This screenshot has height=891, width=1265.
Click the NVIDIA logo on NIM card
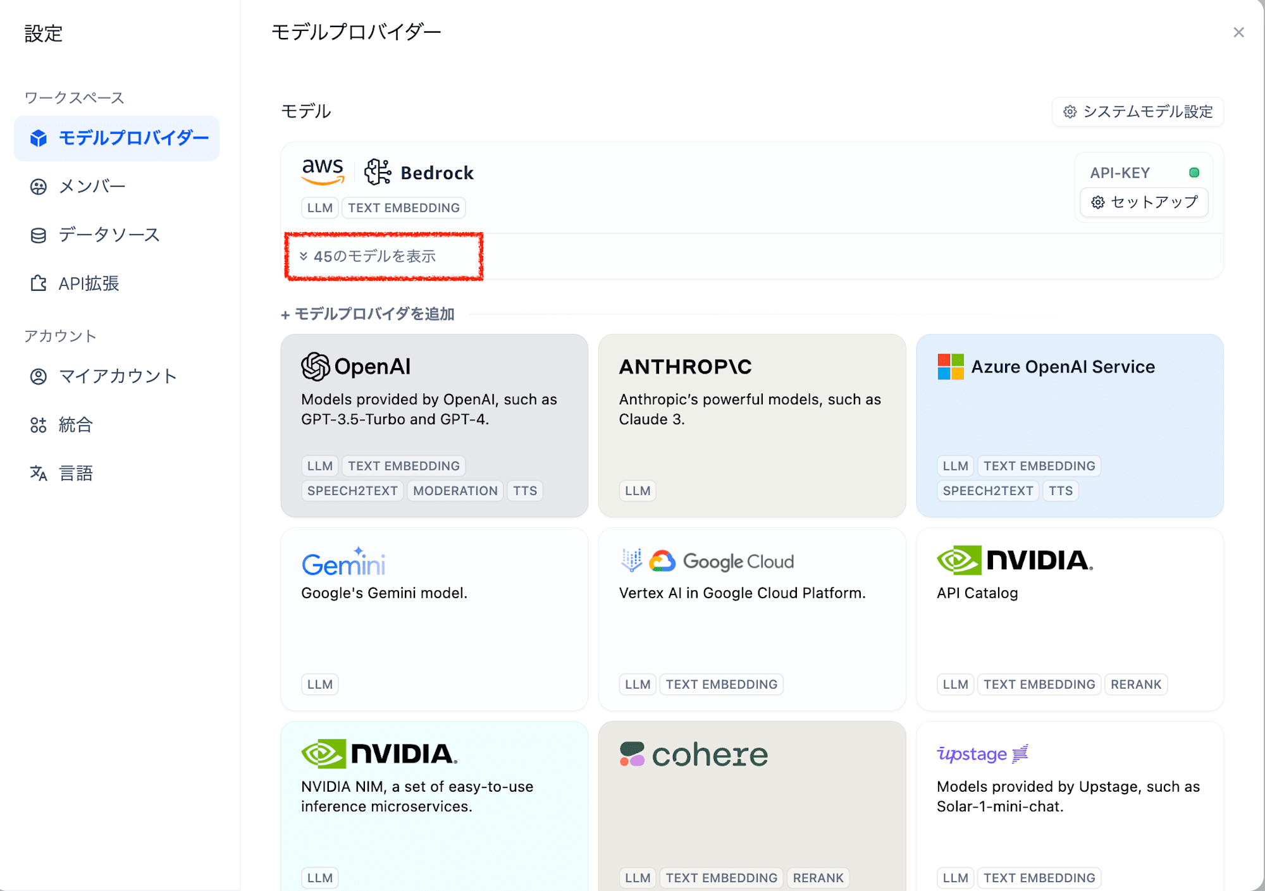click(379, 754)
